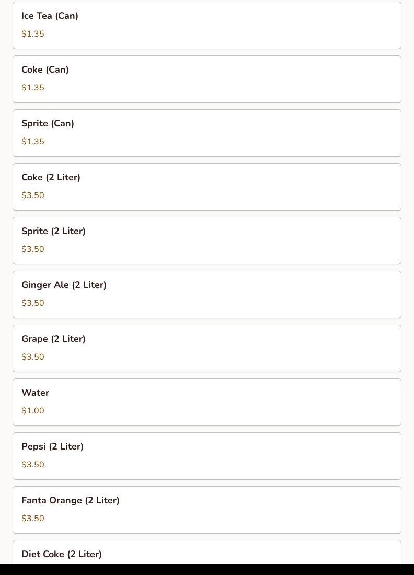The height and width of the screenshot is (575, 414).
Task: Select Ginger Ale (2 Liter) drink
Action: [x=206, y=294]
